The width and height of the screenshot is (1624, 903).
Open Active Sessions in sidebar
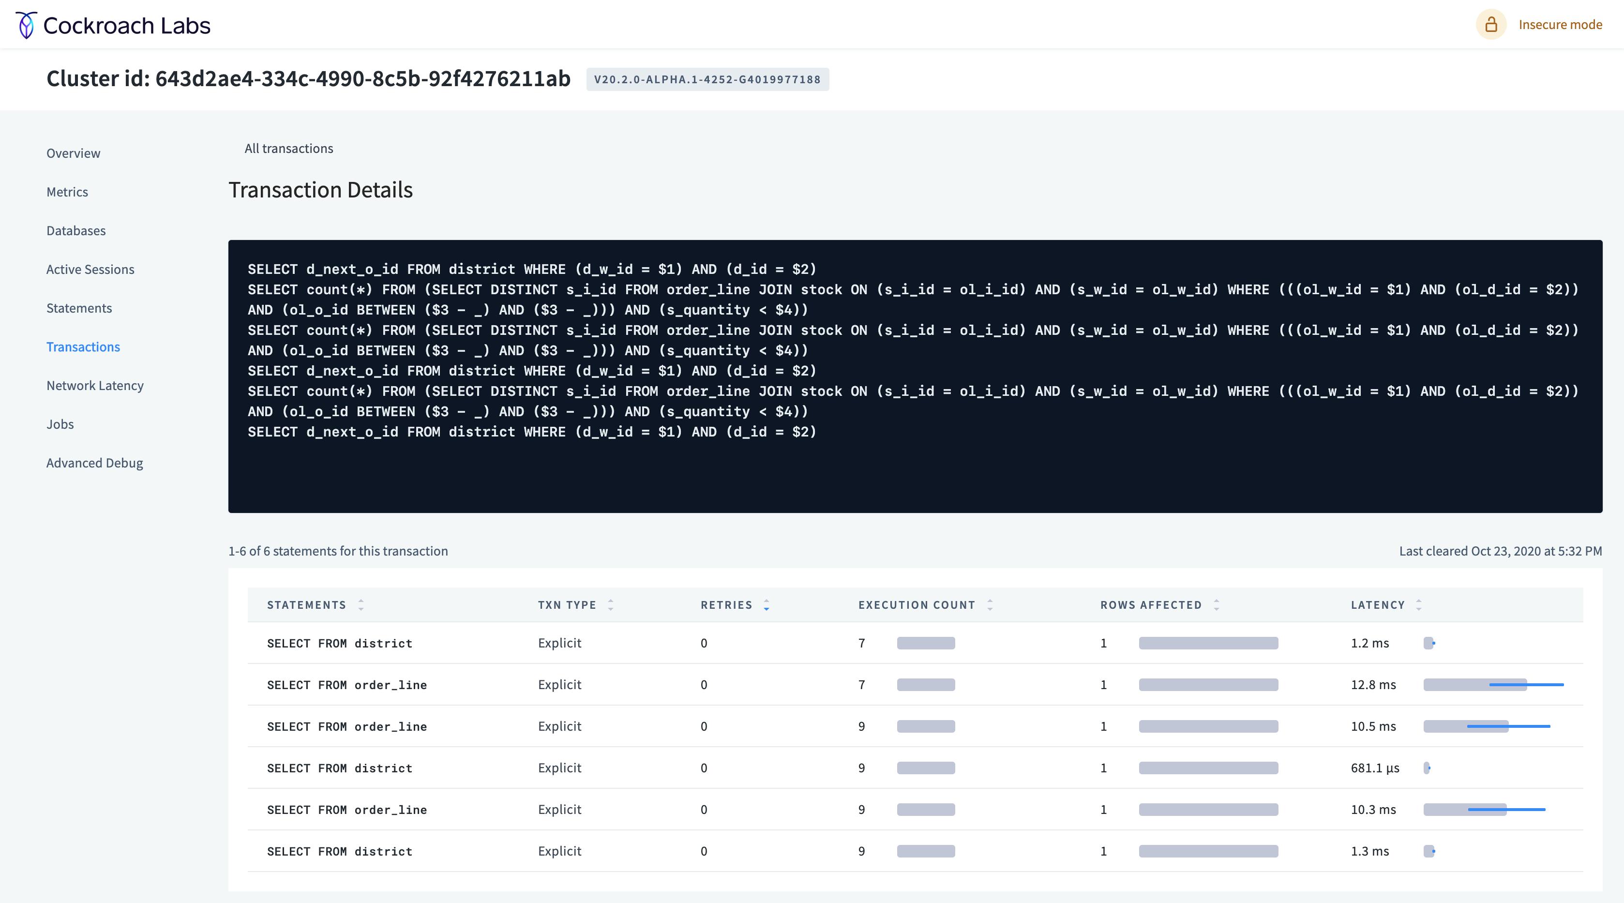point(90,269)
